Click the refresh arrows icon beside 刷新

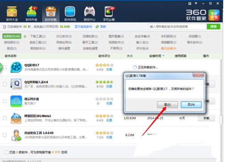click(x=97, y=27)
